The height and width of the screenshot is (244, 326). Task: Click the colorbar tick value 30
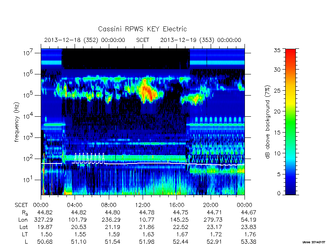(277, 70)
